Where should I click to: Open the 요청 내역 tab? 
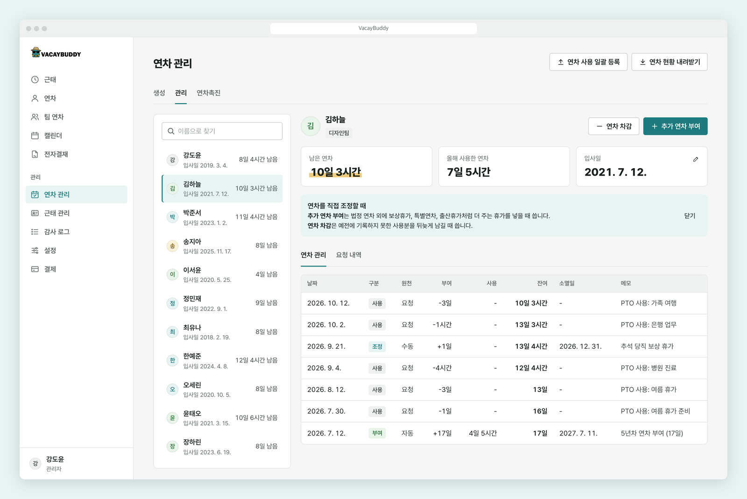pos(349,255)
